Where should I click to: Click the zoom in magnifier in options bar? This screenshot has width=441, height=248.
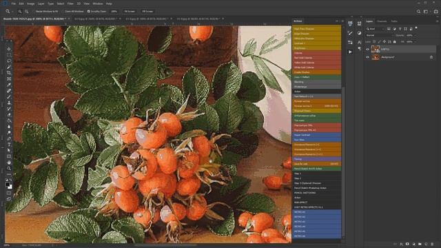pos(20,12)
